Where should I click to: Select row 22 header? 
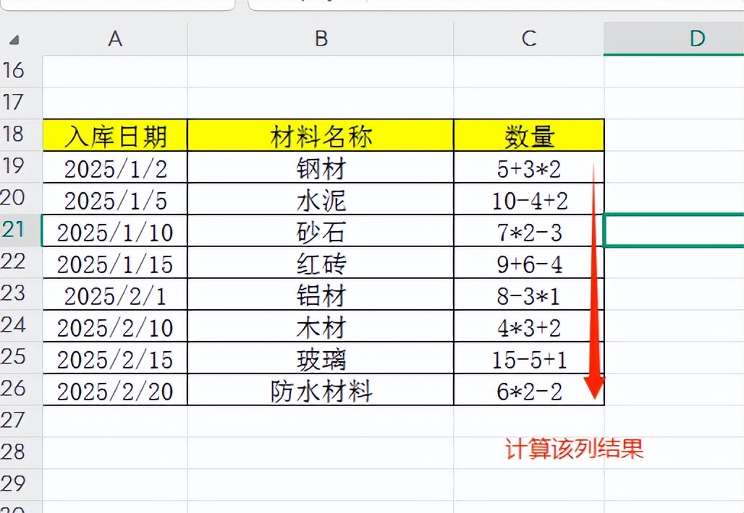[21, 262]
